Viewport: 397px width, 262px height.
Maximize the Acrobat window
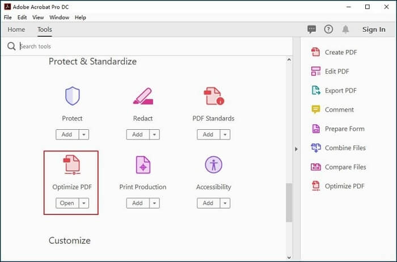(x=368, y=7)
